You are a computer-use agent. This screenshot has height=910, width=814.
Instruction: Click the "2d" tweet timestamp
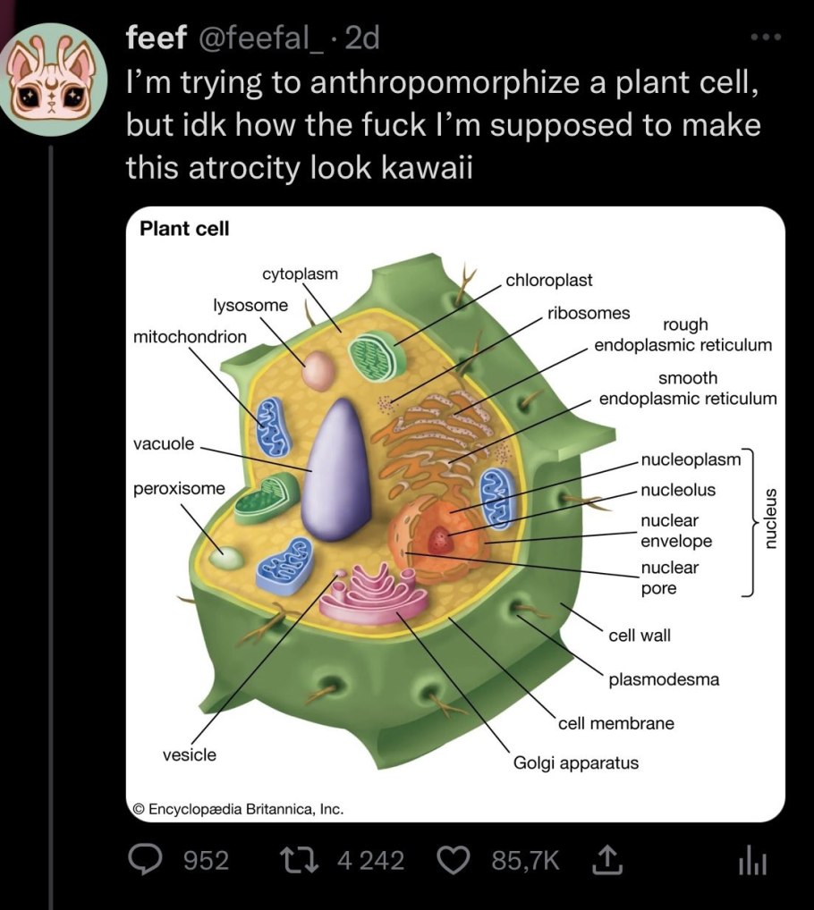362,38
